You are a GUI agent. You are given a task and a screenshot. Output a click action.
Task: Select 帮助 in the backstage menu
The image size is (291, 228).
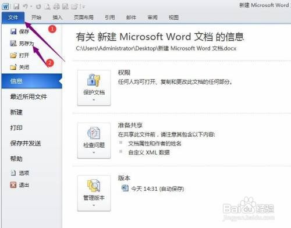click(x=16, y=159)
